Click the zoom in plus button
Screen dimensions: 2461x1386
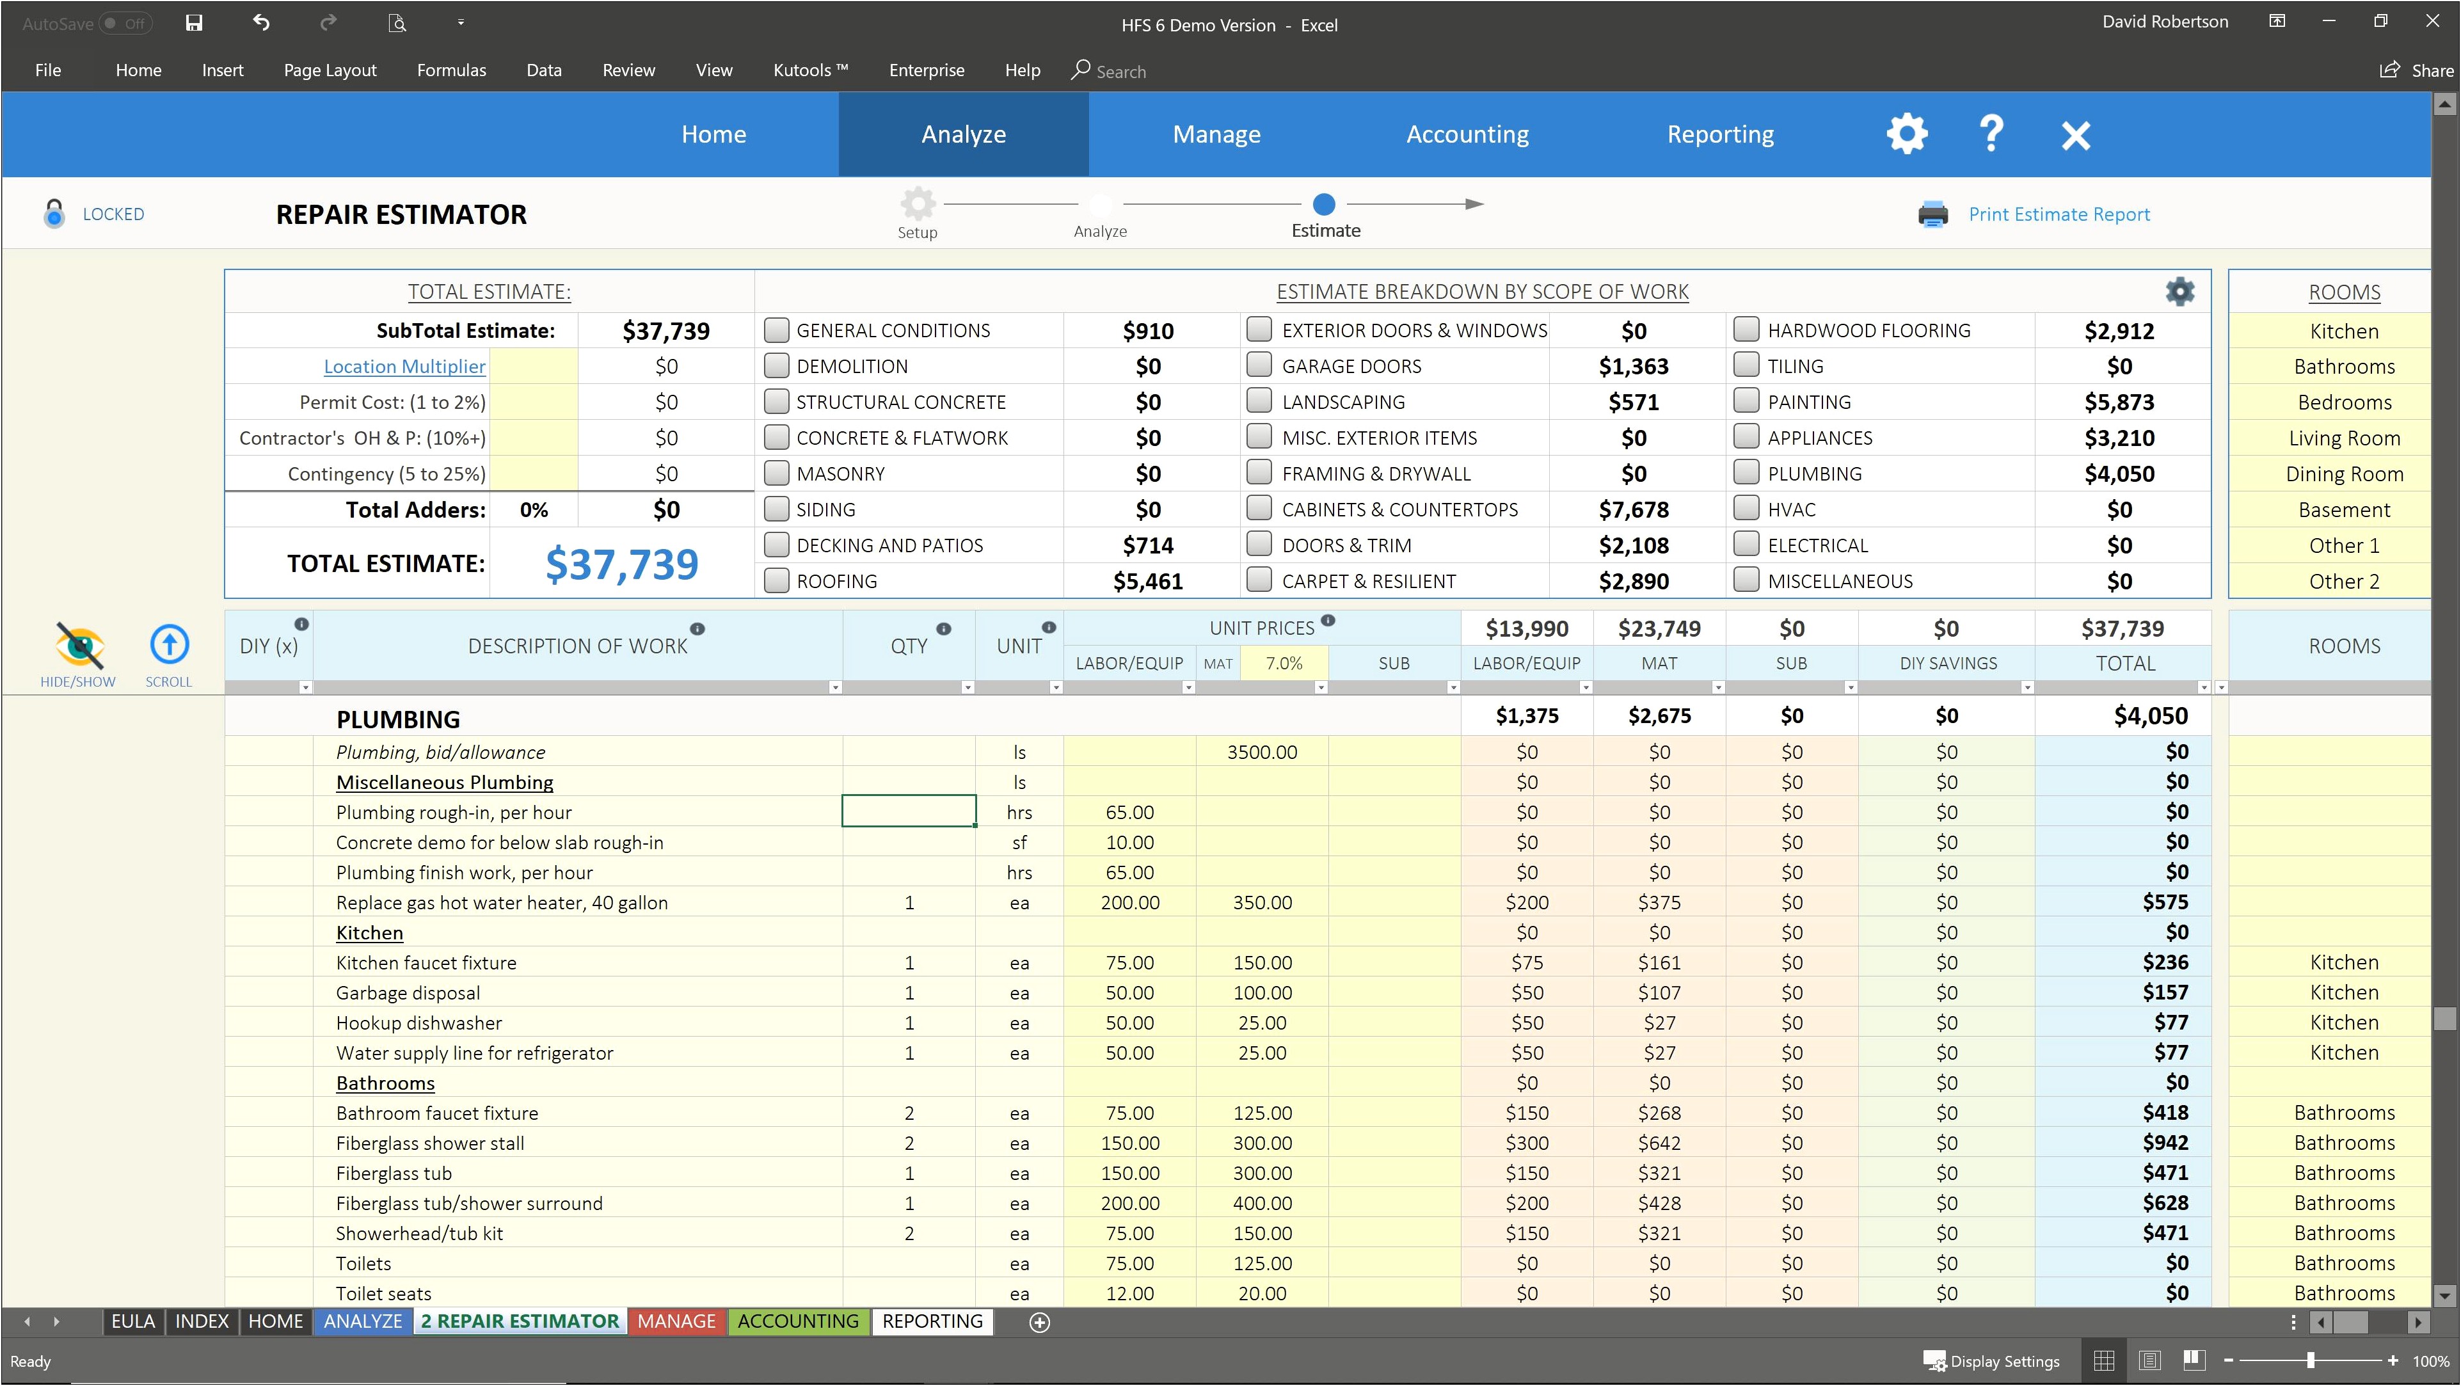[2393, 1360]
